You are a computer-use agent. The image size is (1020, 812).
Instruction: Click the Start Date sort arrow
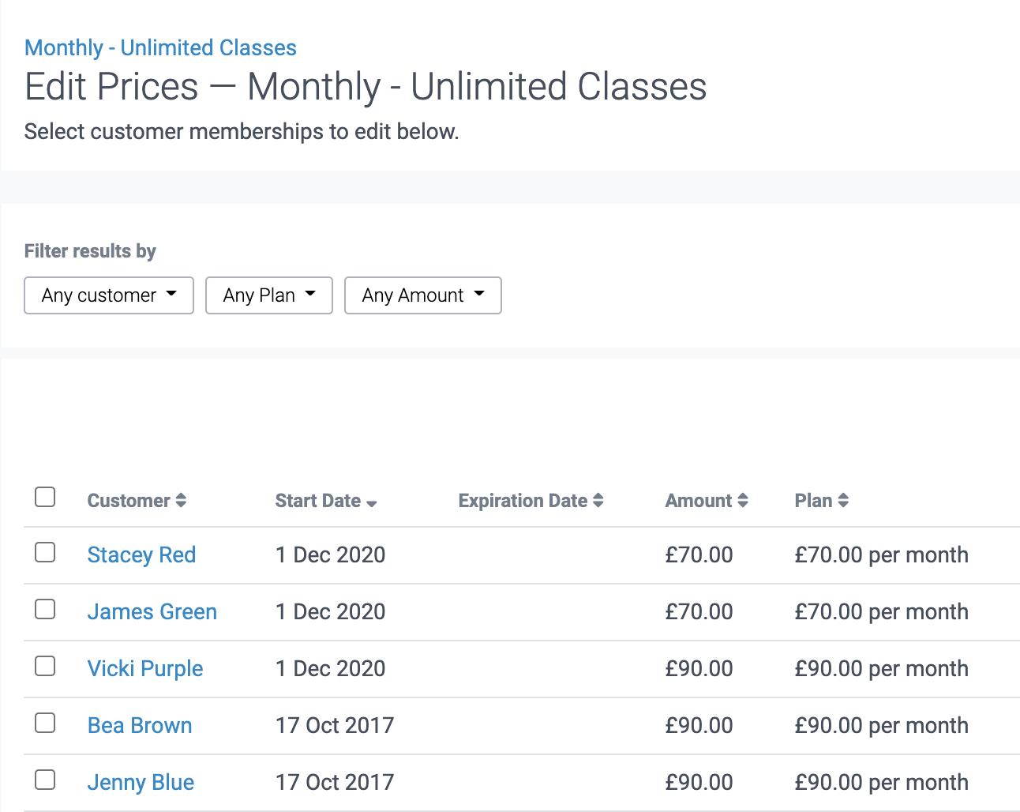372,502
